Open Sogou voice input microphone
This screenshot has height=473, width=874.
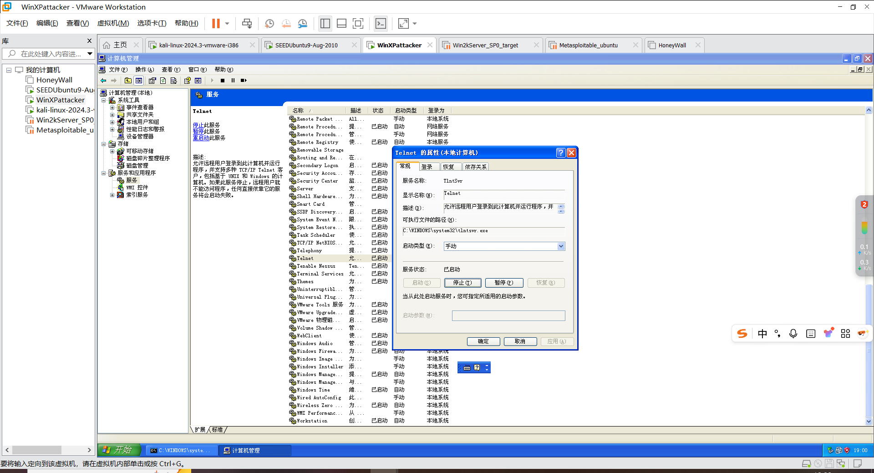(793, 334)
